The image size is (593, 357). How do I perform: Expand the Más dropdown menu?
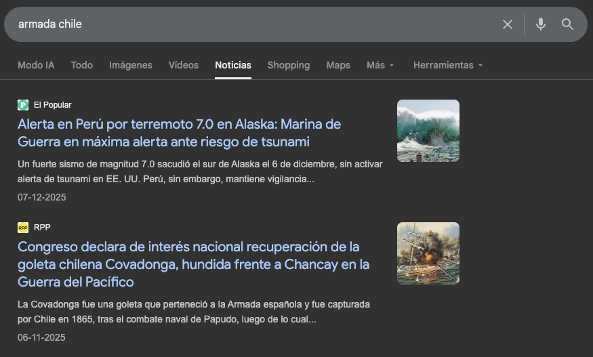(x=380, y=65)
